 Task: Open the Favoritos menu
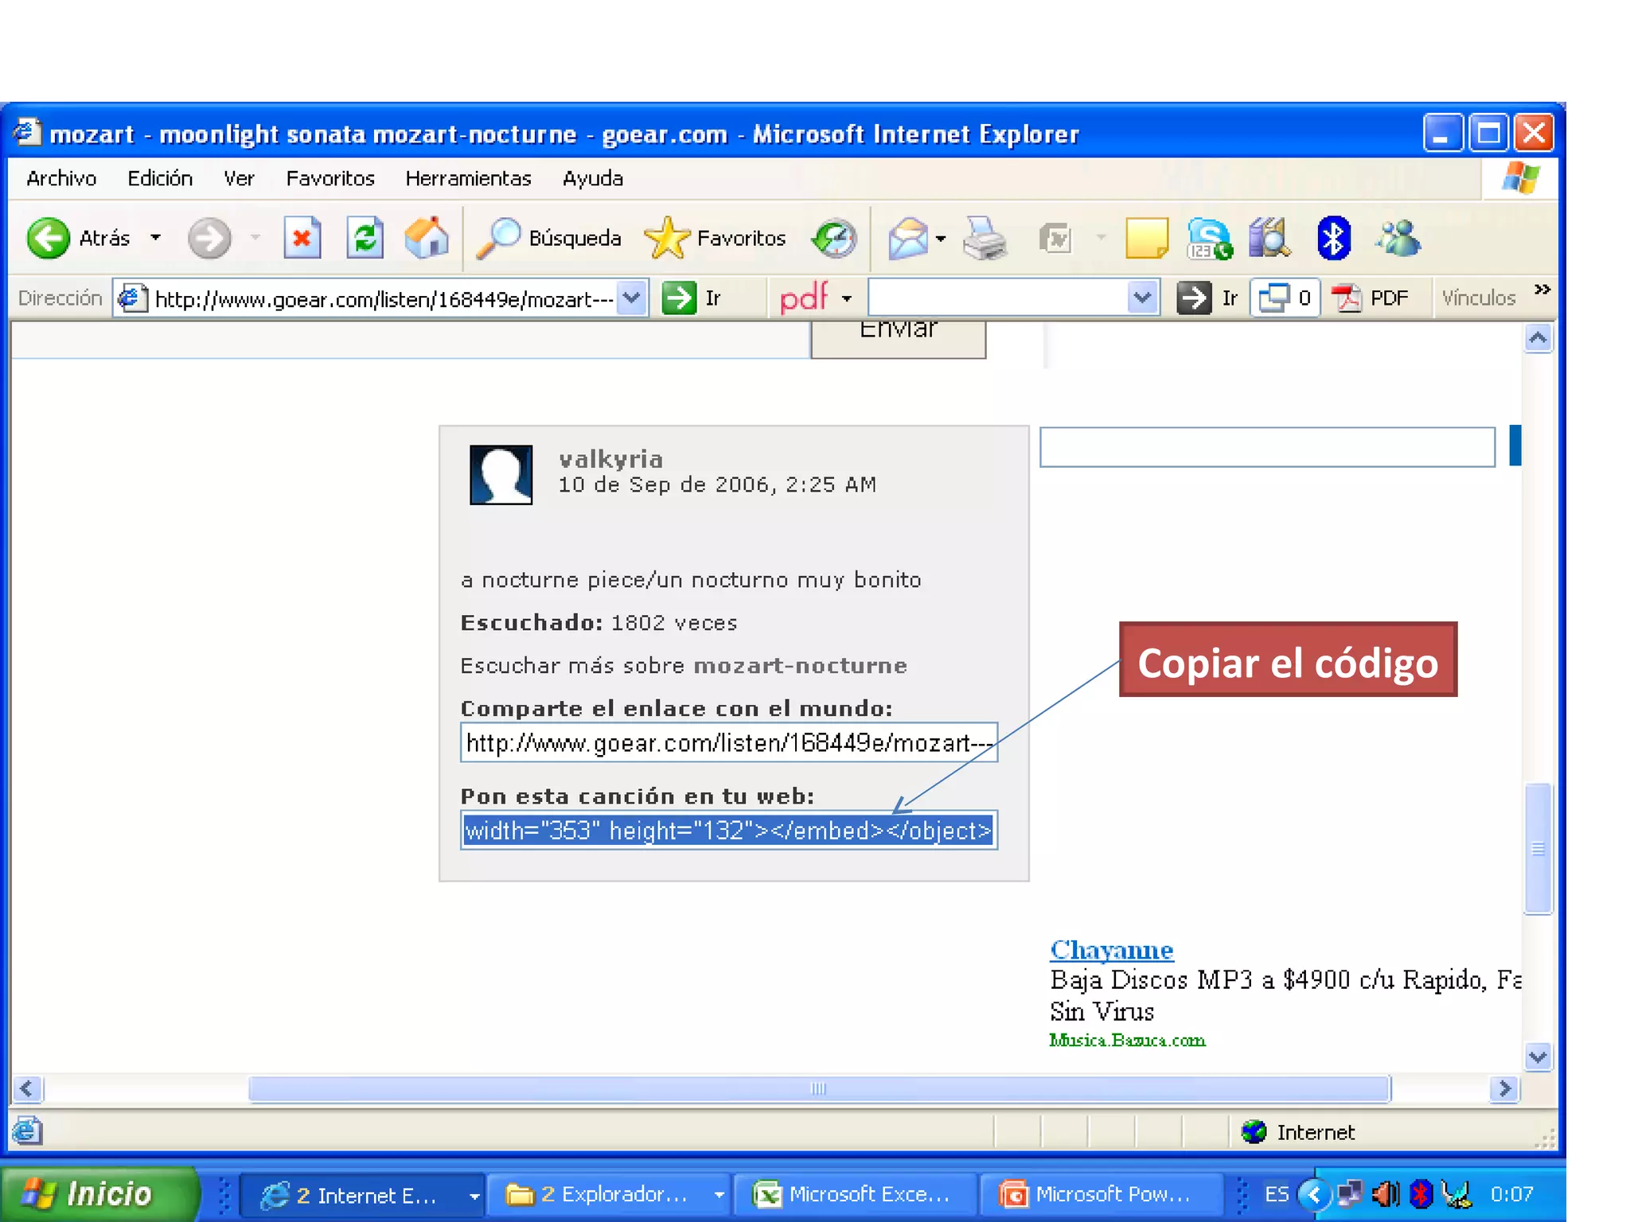click(330, 178)
